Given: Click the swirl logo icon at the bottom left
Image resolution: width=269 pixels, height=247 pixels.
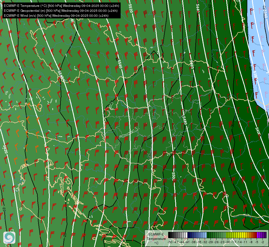Looking at the screenshot, I should (x=9, y=238).
